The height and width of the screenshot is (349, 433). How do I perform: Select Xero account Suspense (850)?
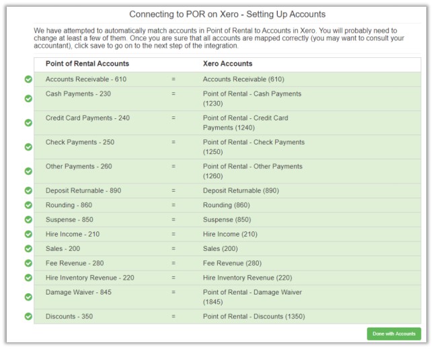click(x=227, y=219)
